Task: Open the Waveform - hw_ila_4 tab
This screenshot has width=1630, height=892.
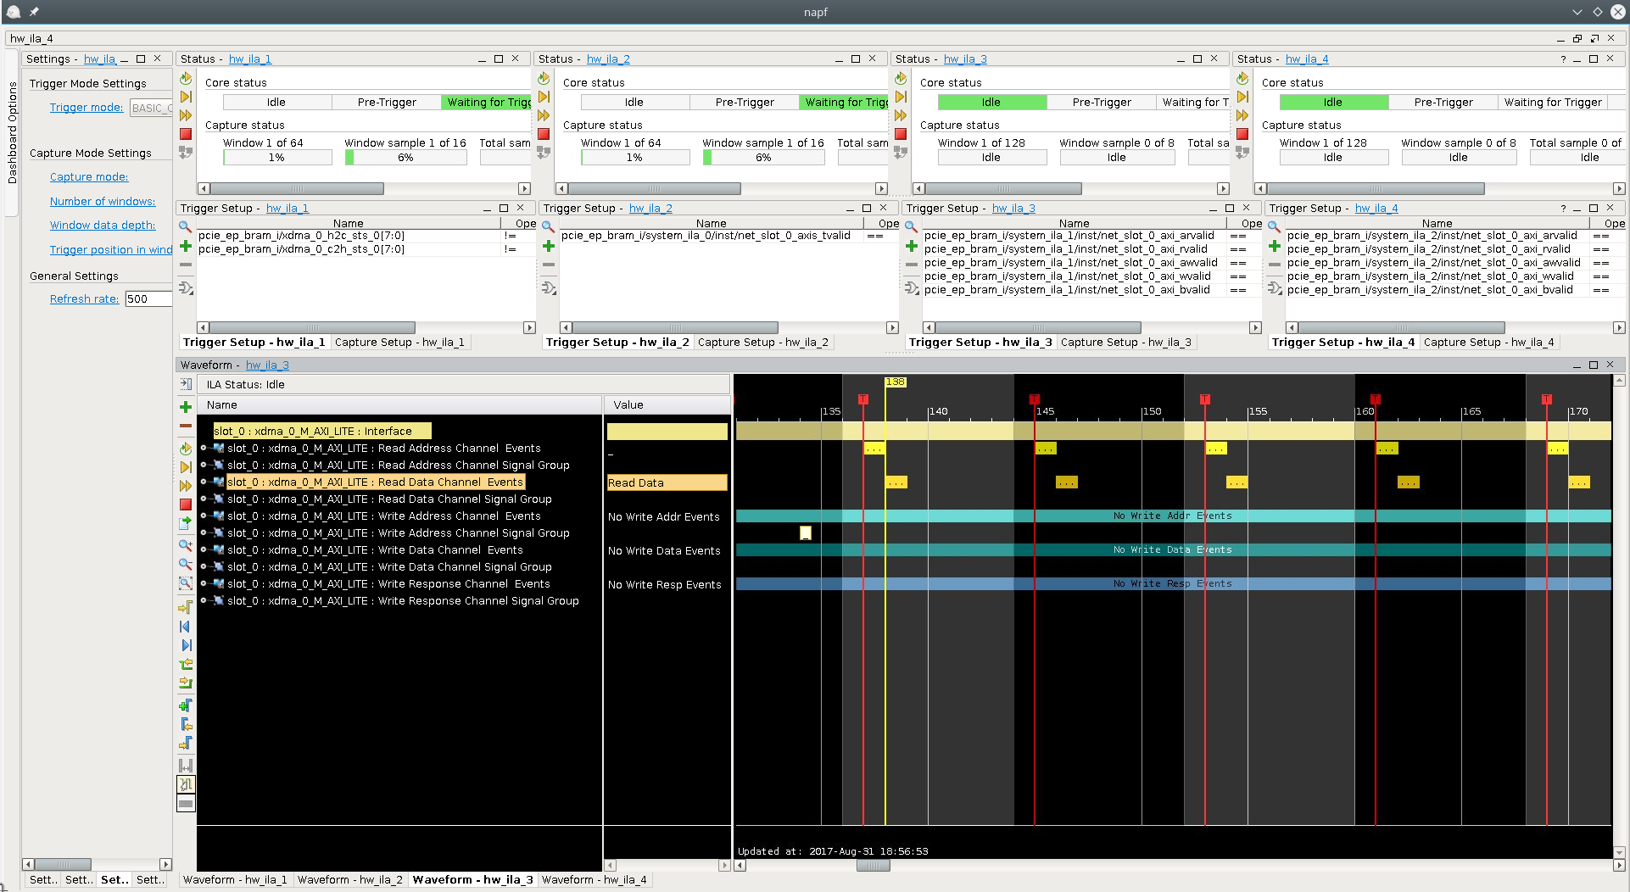Action: pyautogui.click(x=594, y=879)
